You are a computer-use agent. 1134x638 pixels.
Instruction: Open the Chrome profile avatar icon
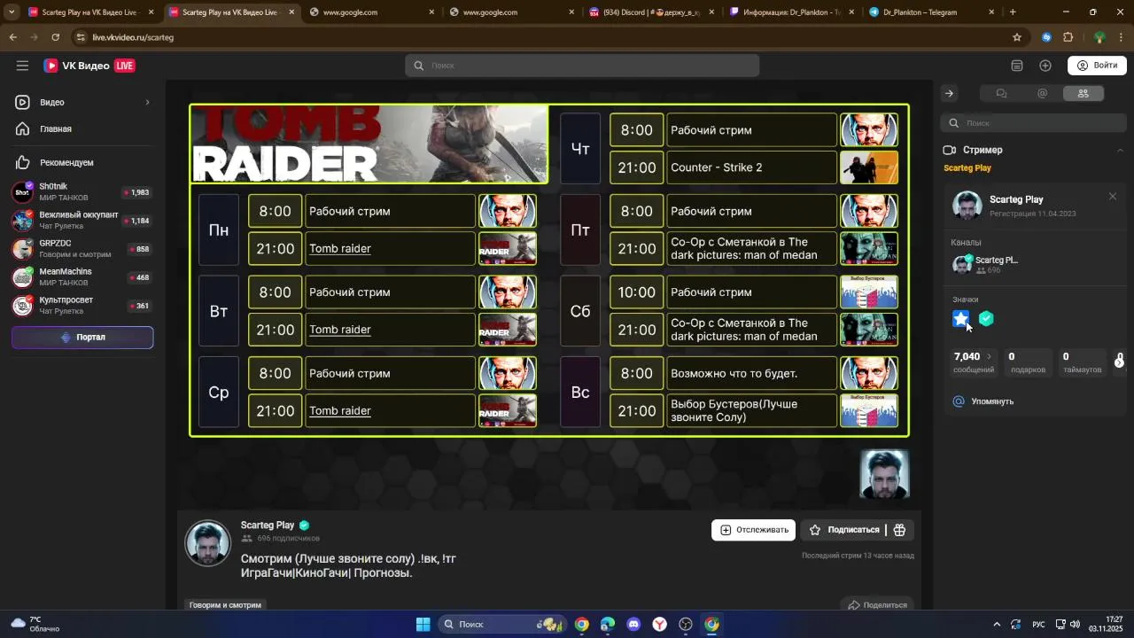[x=1099, y=37]
